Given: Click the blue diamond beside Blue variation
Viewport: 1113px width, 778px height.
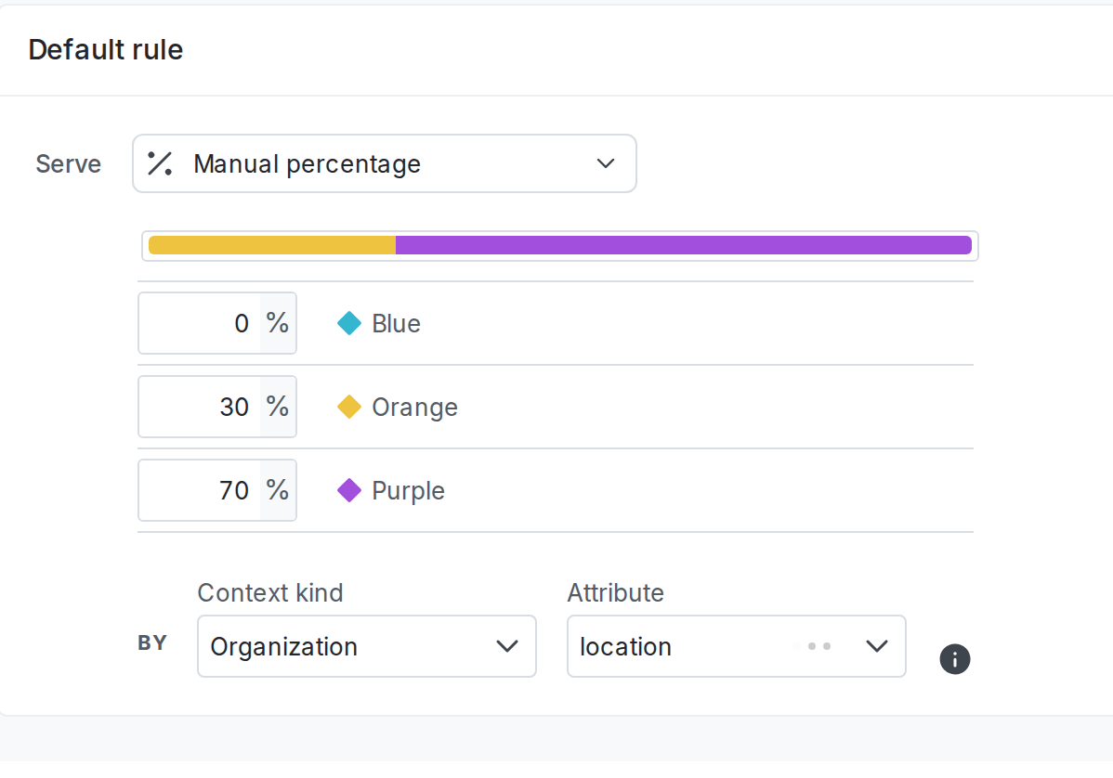Looking at the screenshot, I should coord(348,323).
